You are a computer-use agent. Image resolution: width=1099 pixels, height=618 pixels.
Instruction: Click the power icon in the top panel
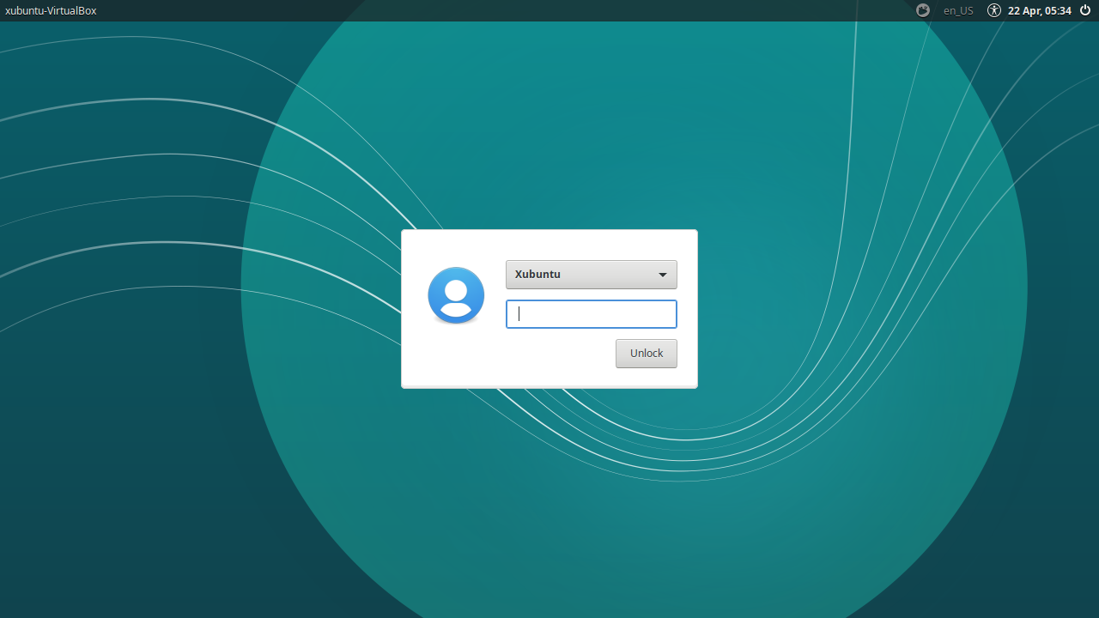pyautogui.click(x=1084, y=10)
